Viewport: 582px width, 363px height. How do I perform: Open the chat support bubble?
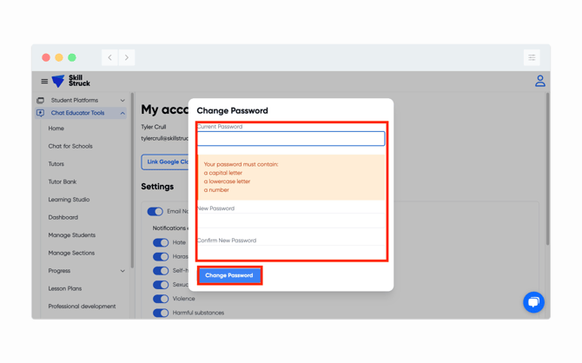[533, 301]
